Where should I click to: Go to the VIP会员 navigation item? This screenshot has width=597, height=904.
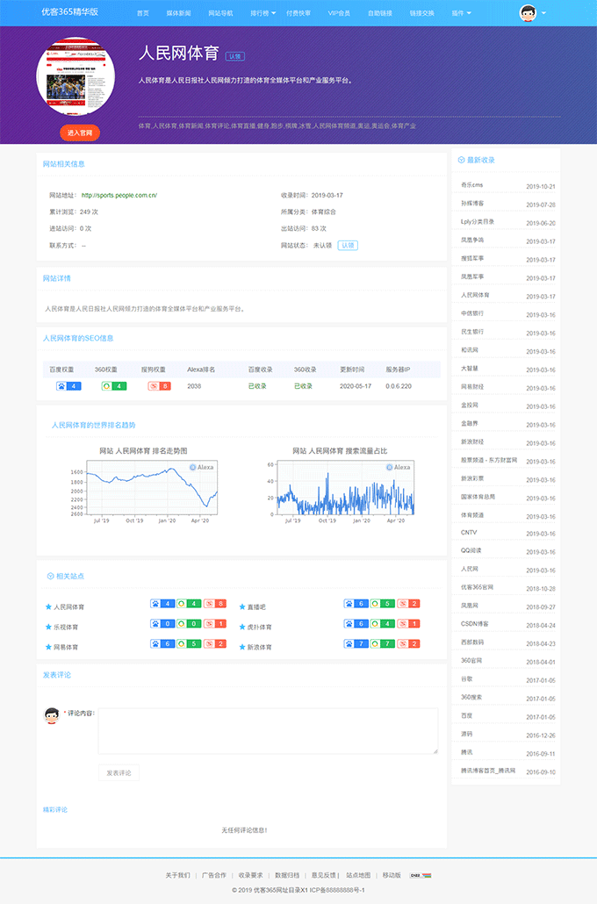tap(339, 13)
